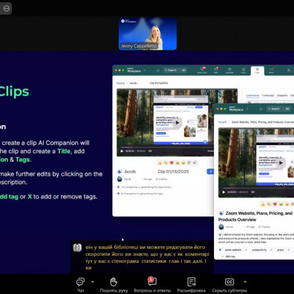
Task: Select Jenny Cappelletto's video thumbnail
Action: coord(148,34)
